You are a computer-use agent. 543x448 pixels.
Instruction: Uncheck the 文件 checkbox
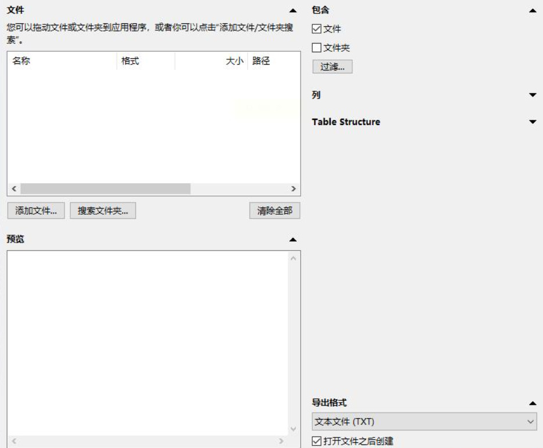click(x=316, y=29)
